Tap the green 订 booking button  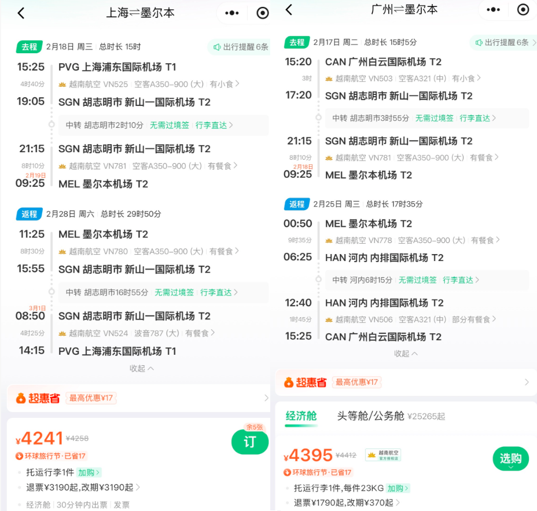249,442
